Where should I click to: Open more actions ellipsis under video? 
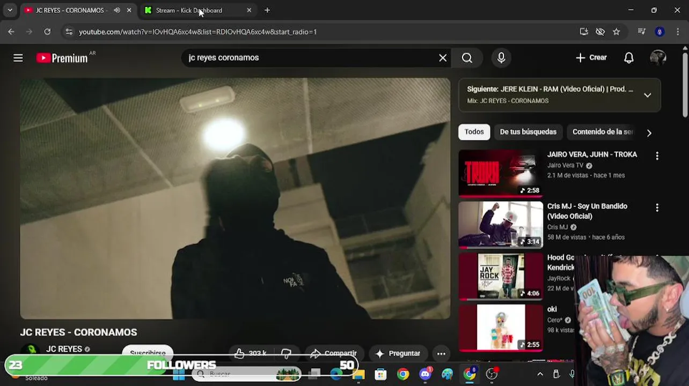(x=441, y=353)
